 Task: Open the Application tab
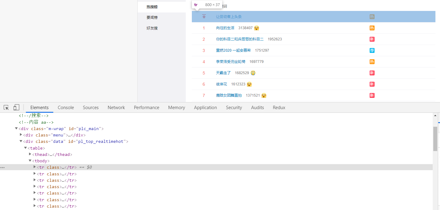click(206, 108)
